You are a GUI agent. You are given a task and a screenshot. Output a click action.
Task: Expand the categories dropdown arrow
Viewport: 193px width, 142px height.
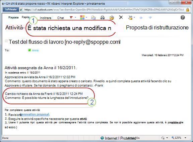(x=86, y=17)
